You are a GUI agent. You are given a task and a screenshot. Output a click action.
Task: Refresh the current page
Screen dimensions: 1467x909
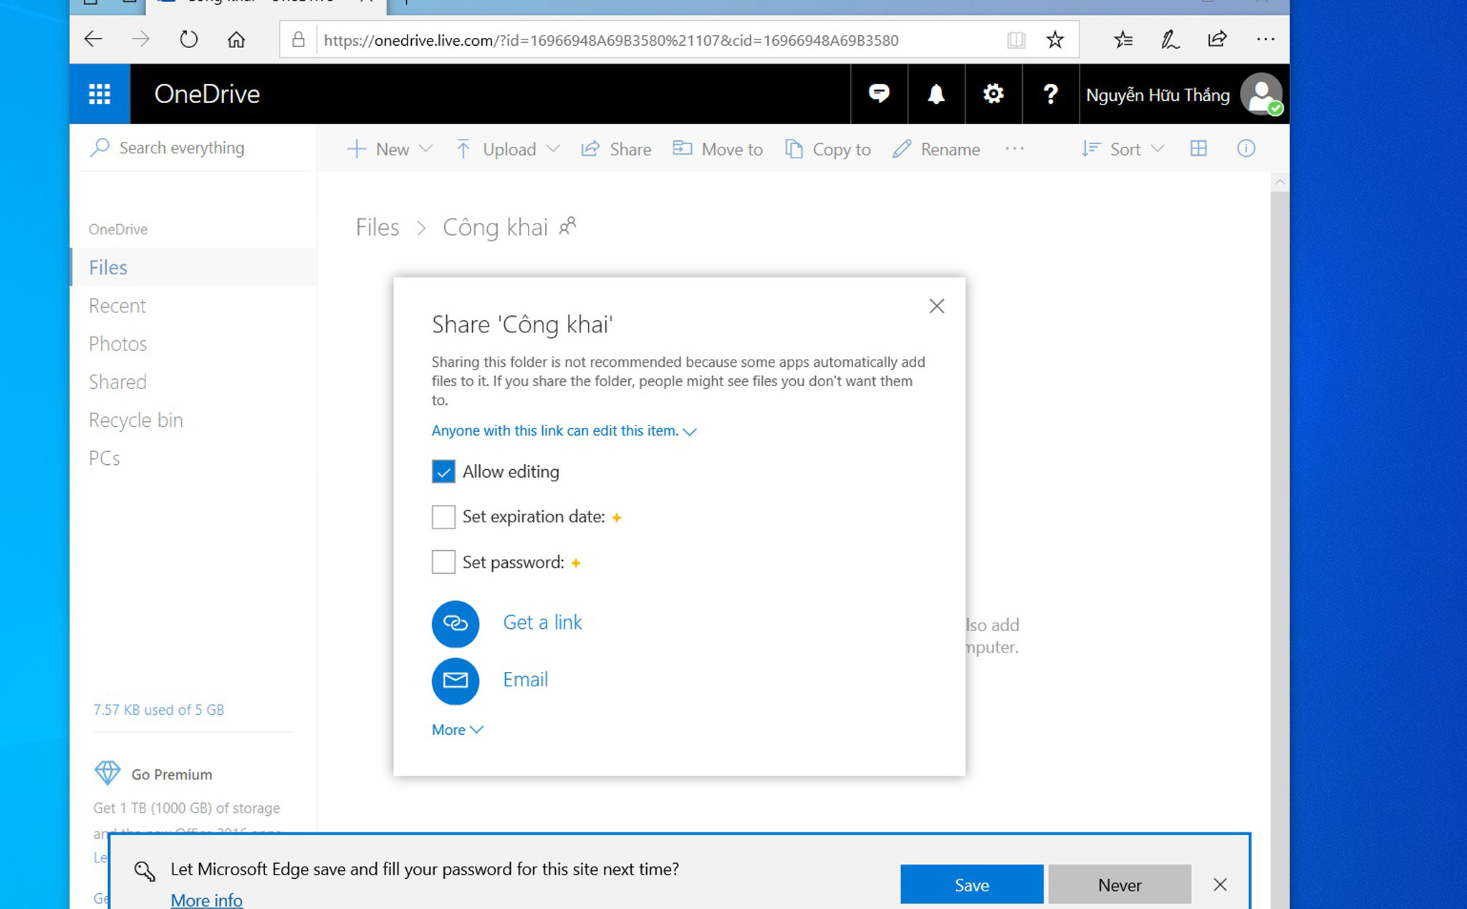pyautogui.click(x=188, y=39)
